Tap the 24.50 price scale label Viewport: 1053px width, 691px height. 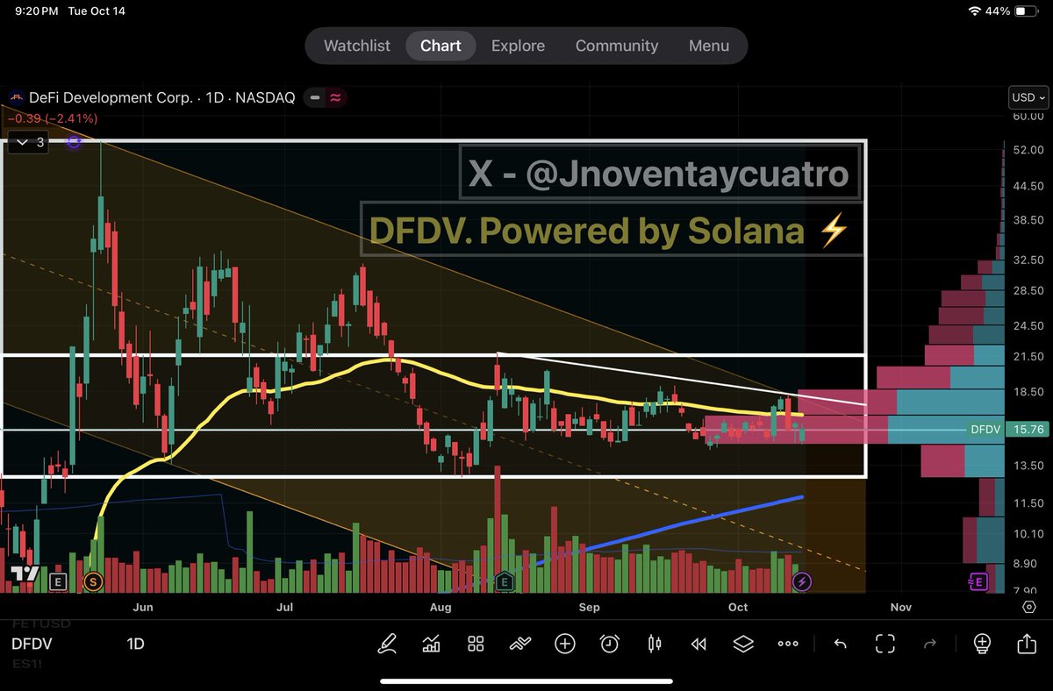coord(1027,326)
